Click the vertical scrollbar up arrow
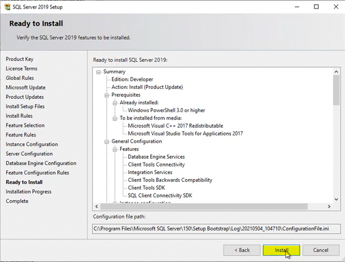Screen dimensions: 345x262 click(x=336, y=72)
